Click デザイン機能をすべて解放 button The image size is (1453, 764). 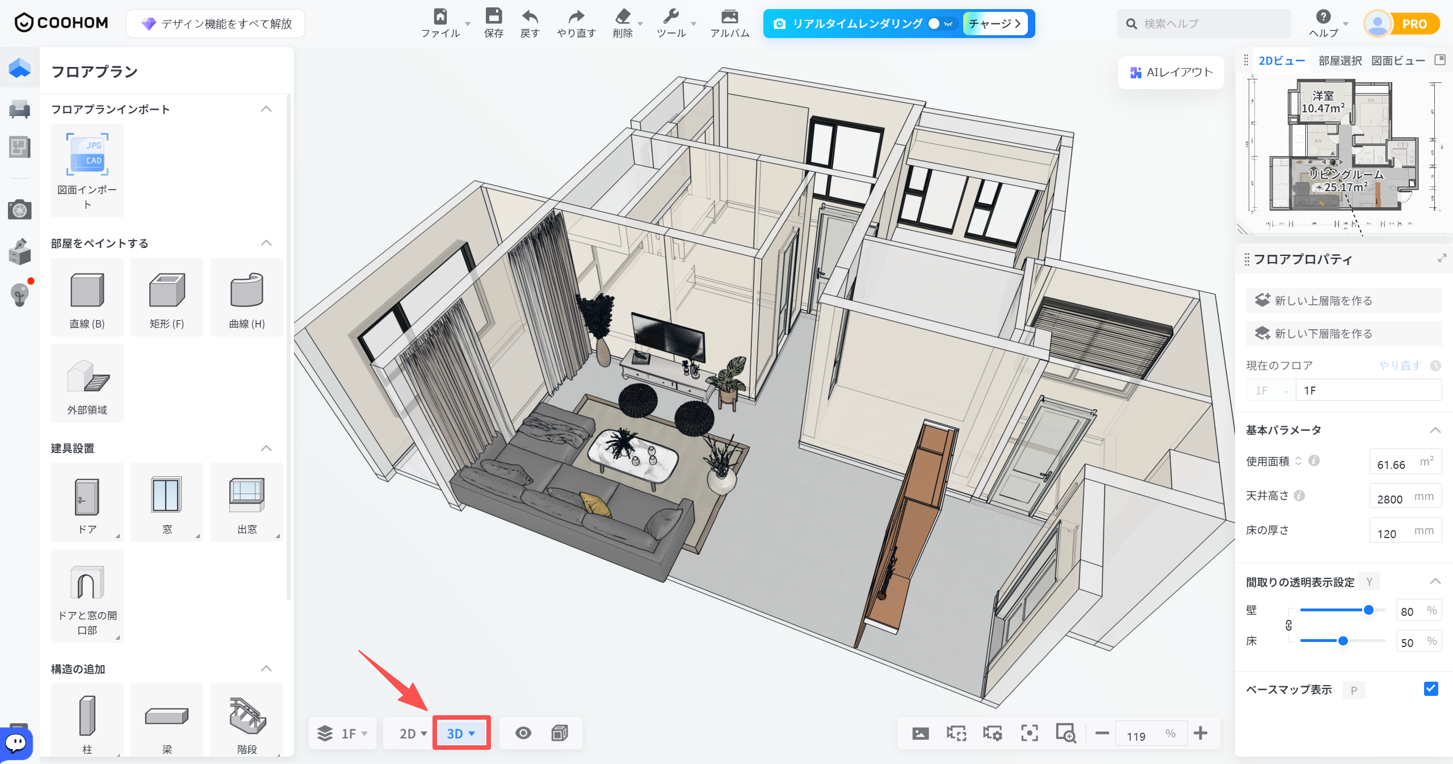[x=216, y=24]
